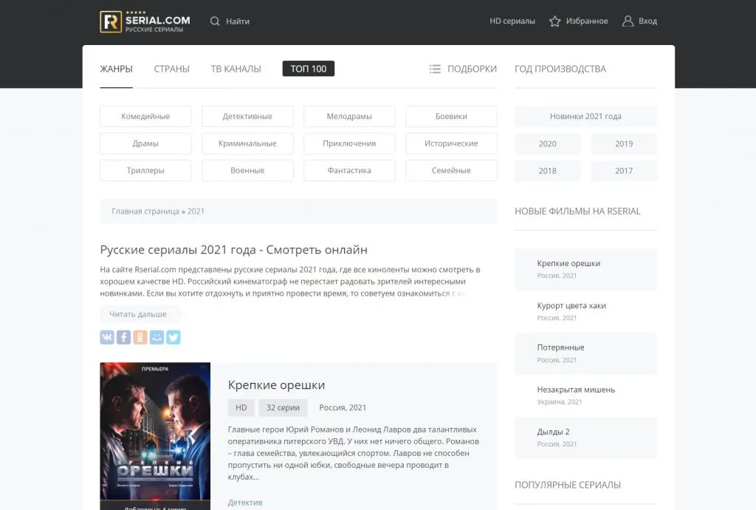This screenshot has width=756, height=510.
Task: Open the HD сериалы link
Action: pyautogui.click(x=512, y=21)
